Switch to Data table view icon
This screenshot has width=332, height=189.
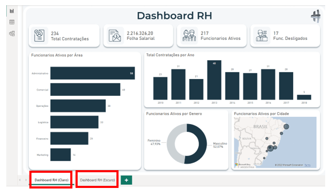coord(12,22)
